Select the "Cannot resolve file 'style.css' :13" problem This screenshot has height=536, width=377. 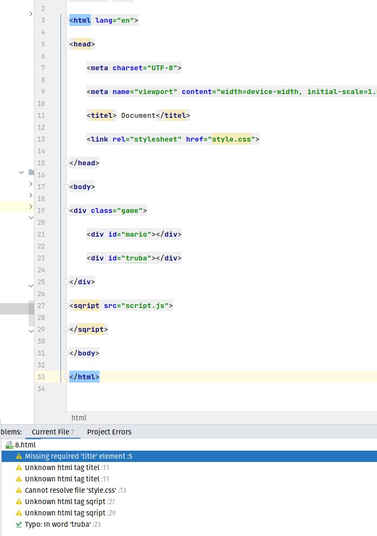pyautogui.click(x=189, y=490)
